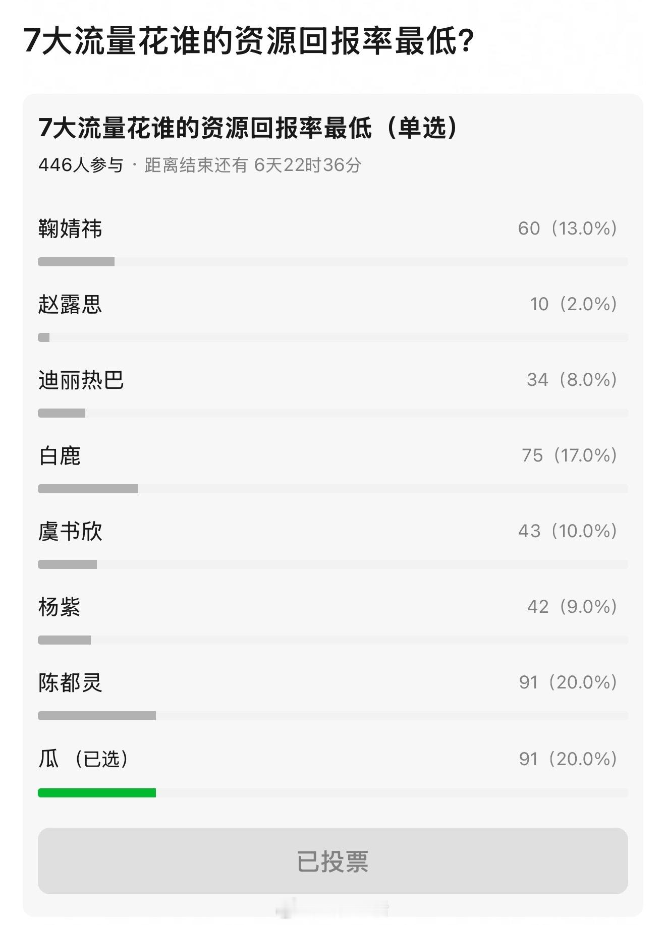This screenshot has height=925, width=666.
Task: Click the 60 (13.0%) vote count
Action: click(568, 228)
